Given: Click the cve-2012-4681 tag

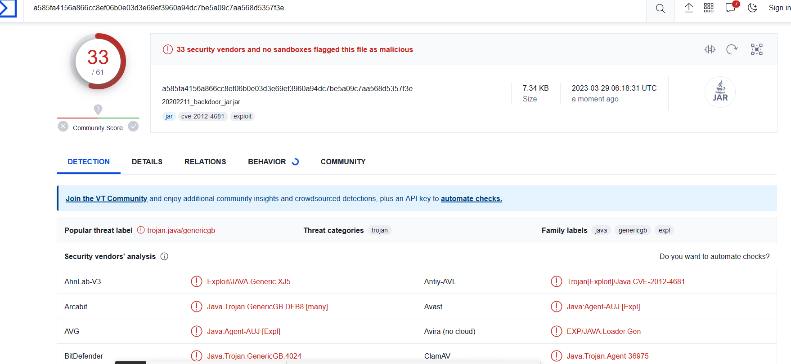Looking at the screenshot, I should coord(202,116).
